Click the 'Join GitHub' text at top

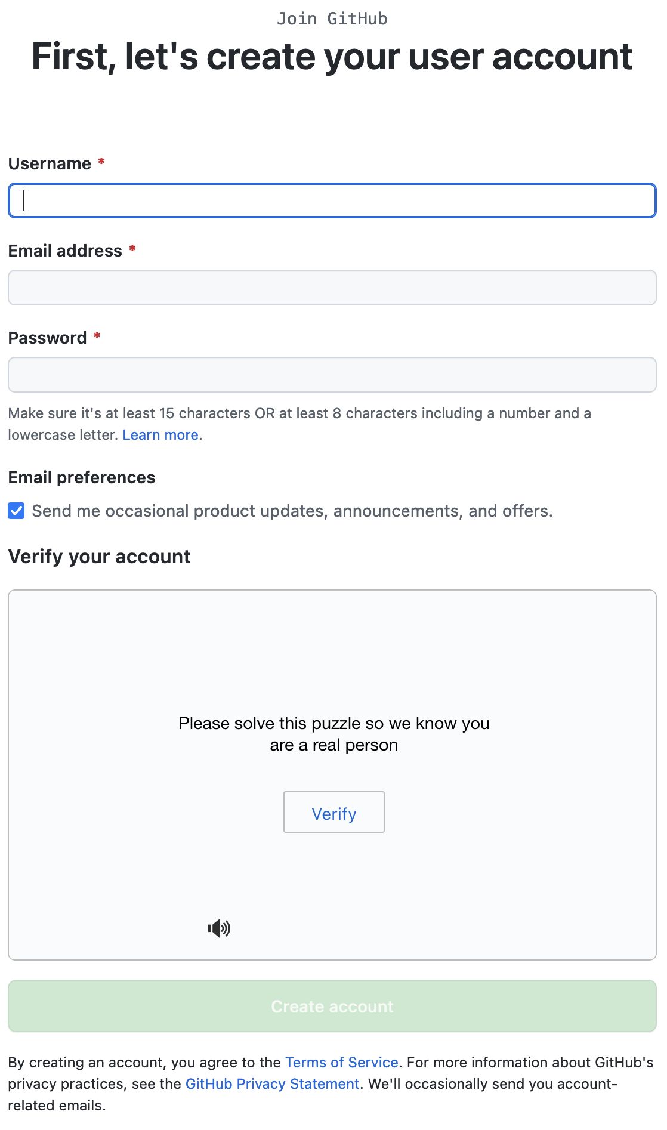point(332,19)
